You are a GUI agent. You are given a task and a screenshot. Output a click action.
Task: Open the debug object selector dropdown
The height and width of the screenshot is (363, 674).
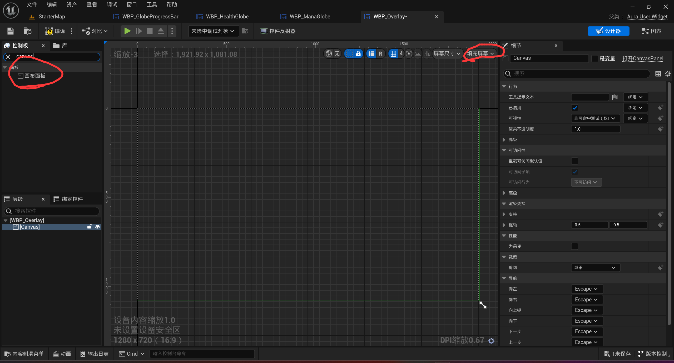pyautogui.click(x=213, y=31)
